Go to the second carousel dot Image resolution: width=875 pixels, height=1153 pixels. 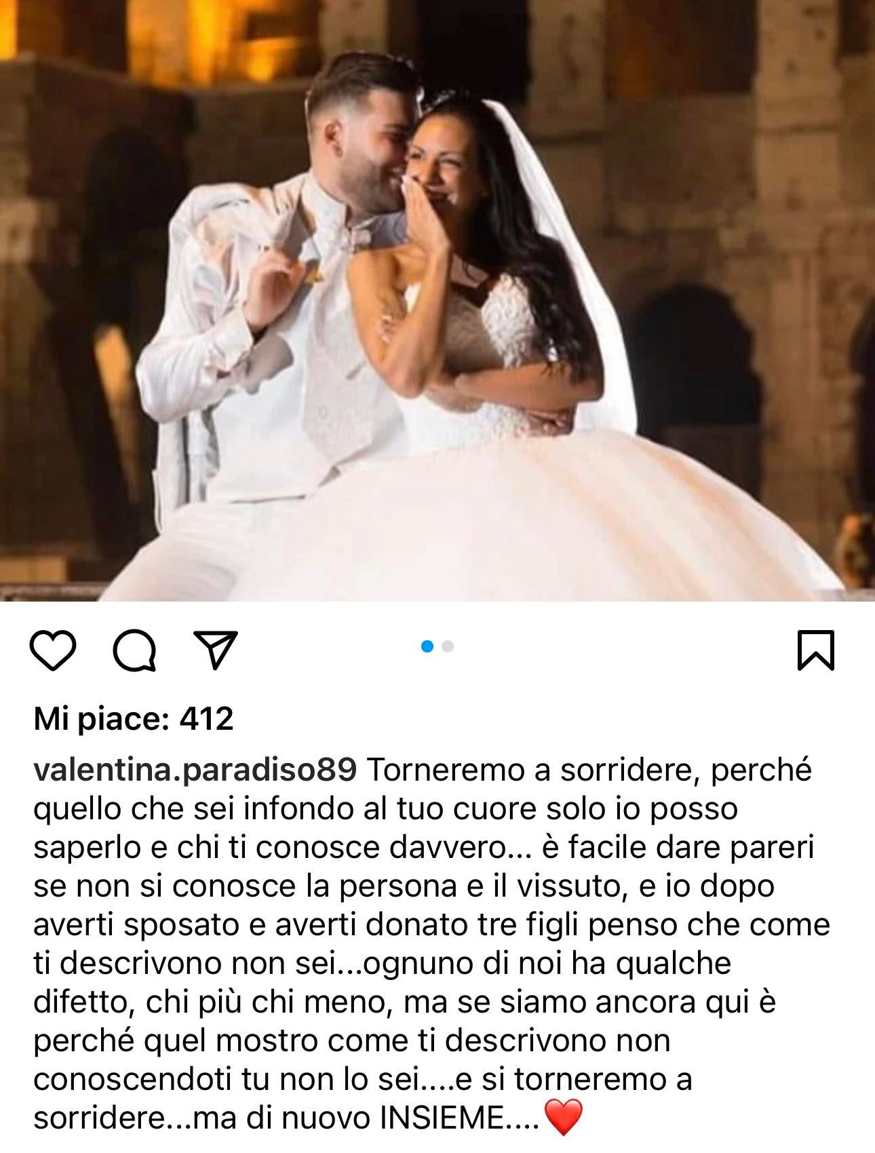[448, 646]
